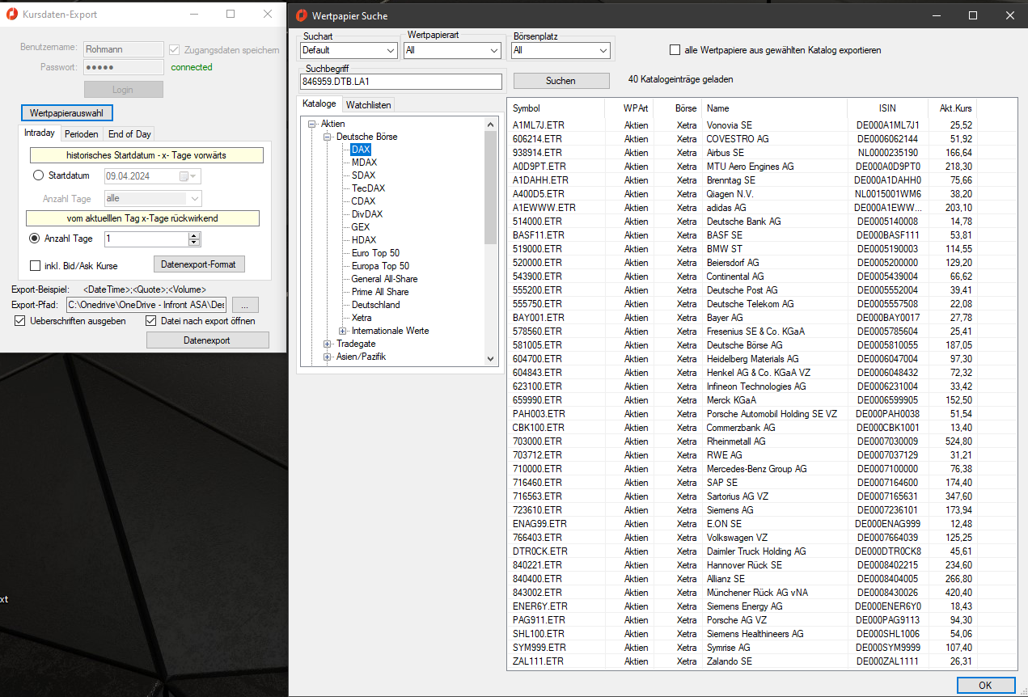Click the scroll-down arrow of catalog tree
The height and width of the screenshot is (697, 1028).
tap(491, 358)
